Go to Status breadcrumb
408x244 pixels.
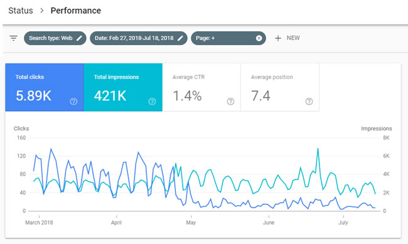[x=21, y=11]
